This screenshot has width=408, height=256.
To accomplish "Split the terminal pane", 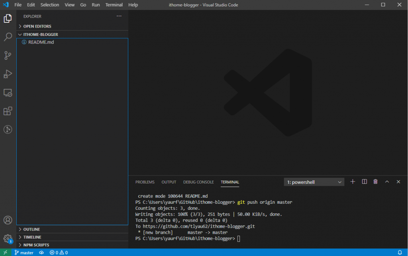I will click(364, 182).
